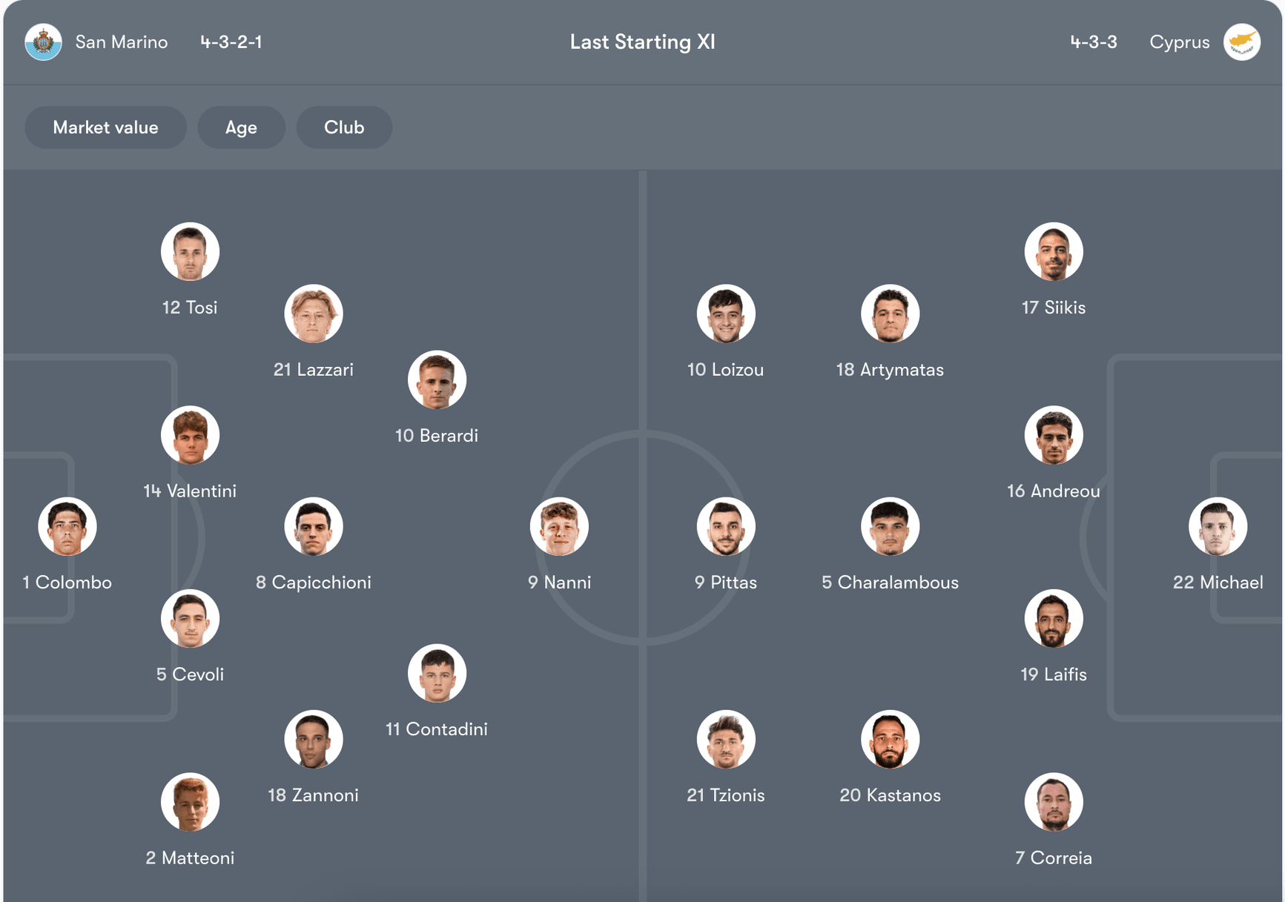
Task: Select Nanni's player avatar
Action: [x=559, y=526]
